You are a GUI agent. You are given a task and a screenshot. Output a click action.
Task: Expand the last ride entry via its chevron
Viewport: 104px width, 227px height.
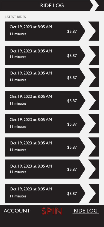(x=94, y=193)
